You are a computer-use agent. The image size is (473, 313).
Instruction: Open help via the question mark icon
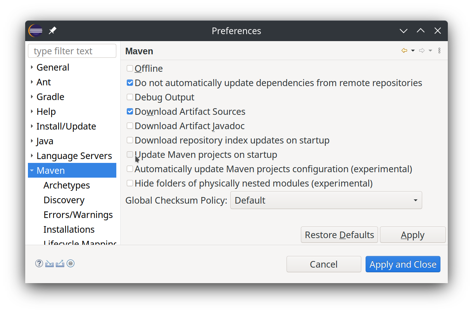[39, 263]
